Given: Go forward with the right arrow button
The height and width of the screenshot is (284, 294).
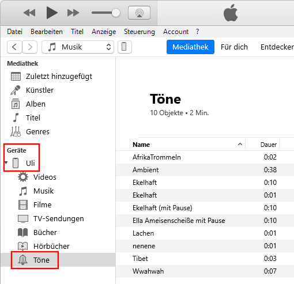Looking at the screenshot, I should (x=30, y=47).
